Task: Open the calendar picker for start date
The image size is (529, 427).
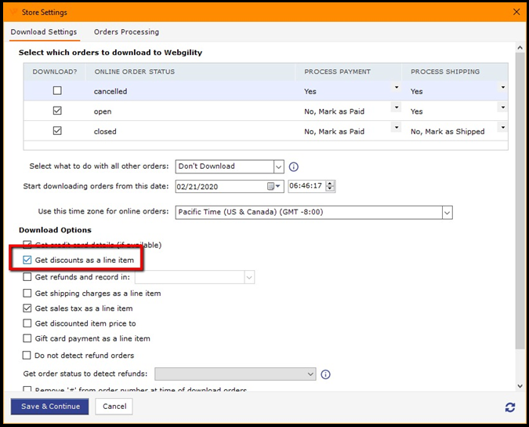Action: click(x=274, y=187)
